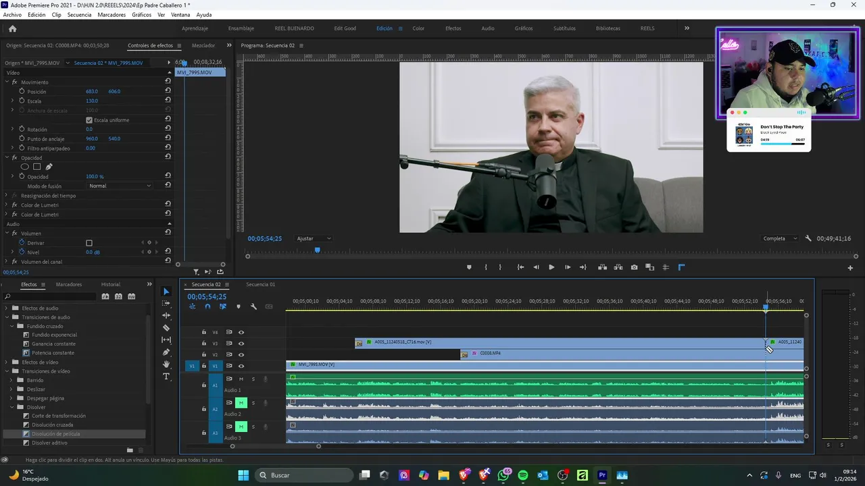Open the Completa playback resolution dropdown

780,238
